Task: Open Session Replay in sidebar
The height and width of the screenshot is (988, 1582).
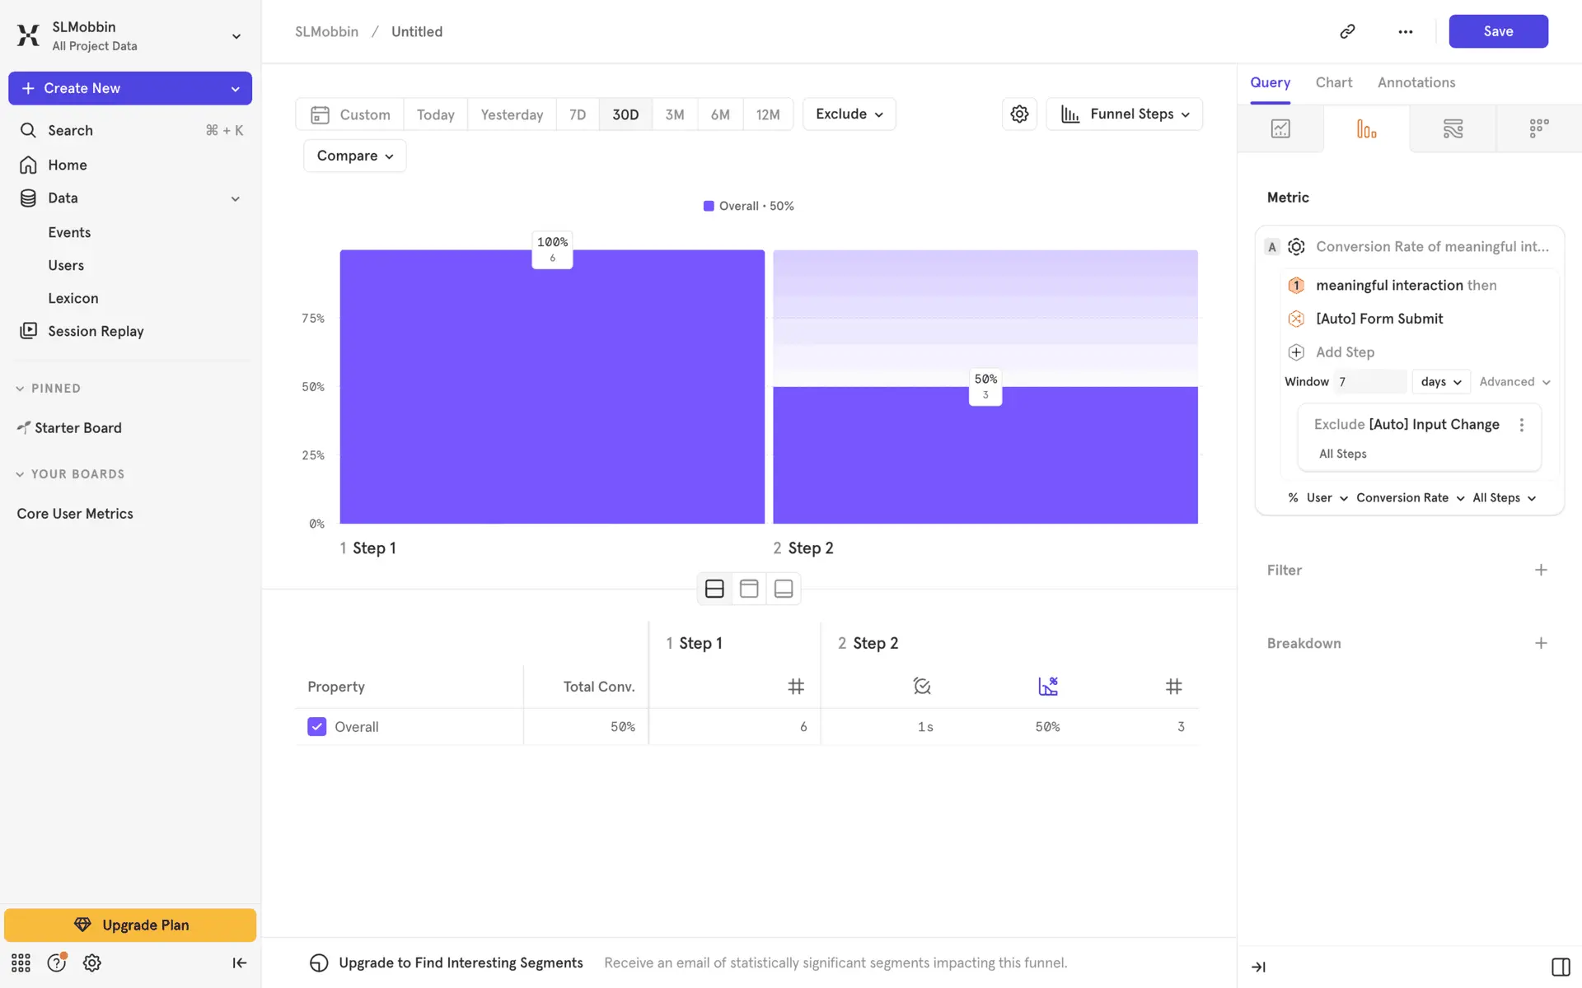Action: [x=96, y=331]
